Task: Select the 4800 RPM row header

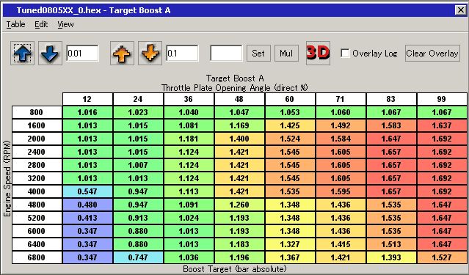Action: pos(37,205)
